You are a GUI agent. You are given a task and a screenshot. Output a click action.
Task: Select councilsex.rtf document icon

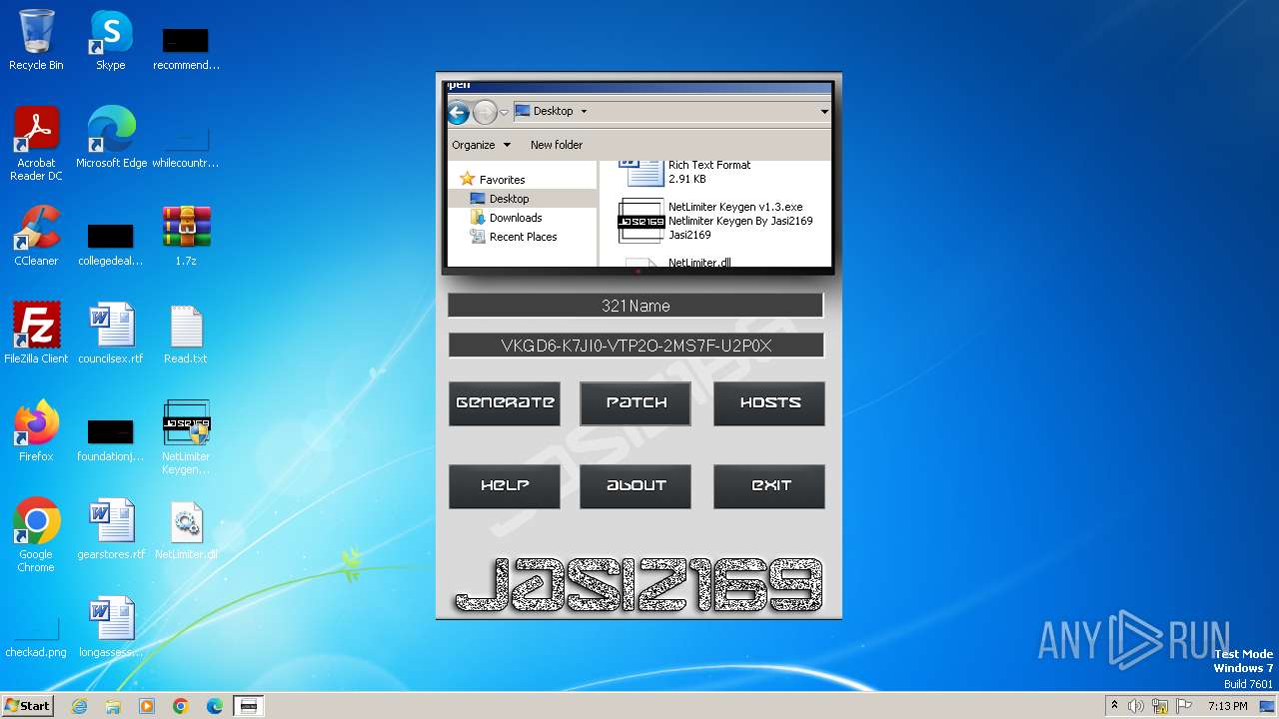(x=111, y=333)
